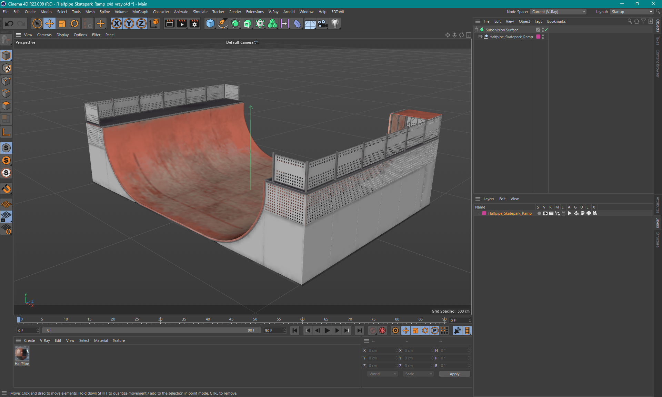
Task: Open the Simulate menu
Action: (200, 12)
